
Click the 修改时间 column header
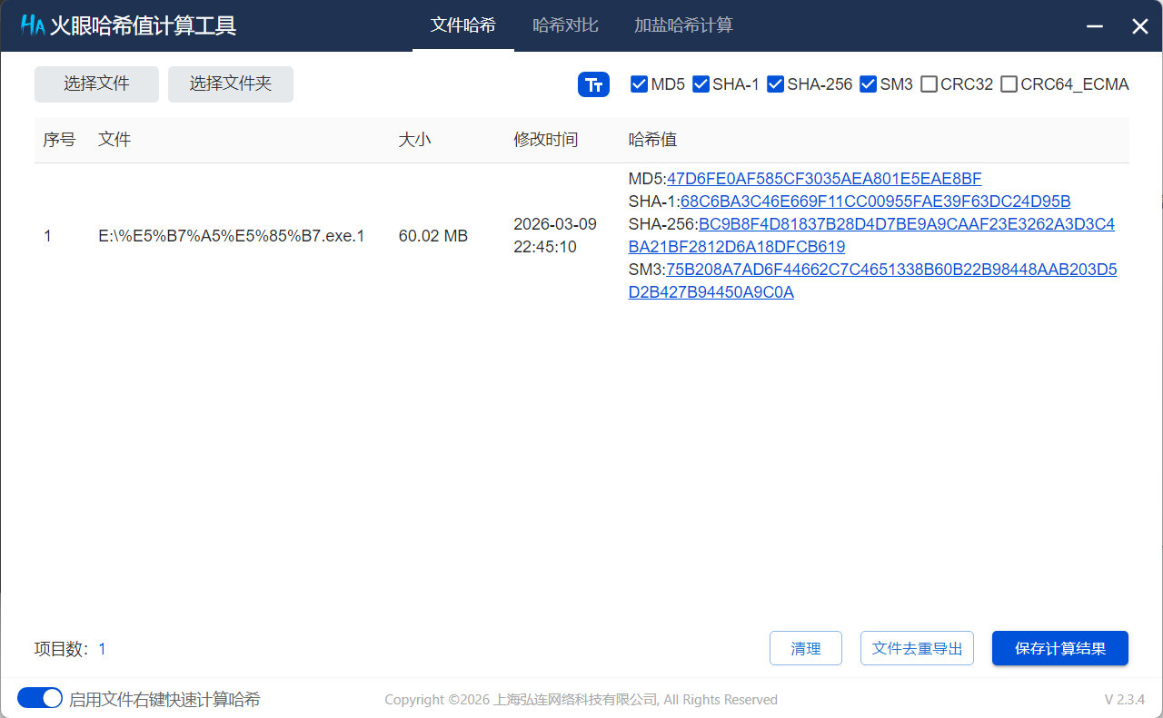click(x=545, y=140)
